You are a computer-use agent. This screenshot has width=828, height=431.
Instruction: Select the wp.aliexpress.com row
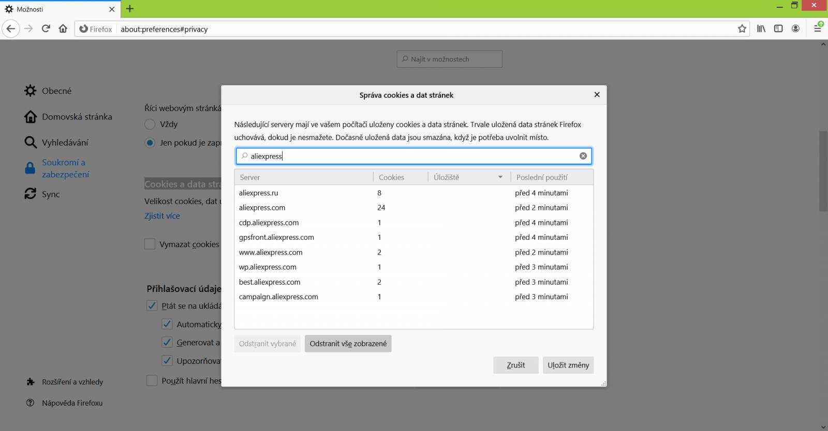[414, 267]
